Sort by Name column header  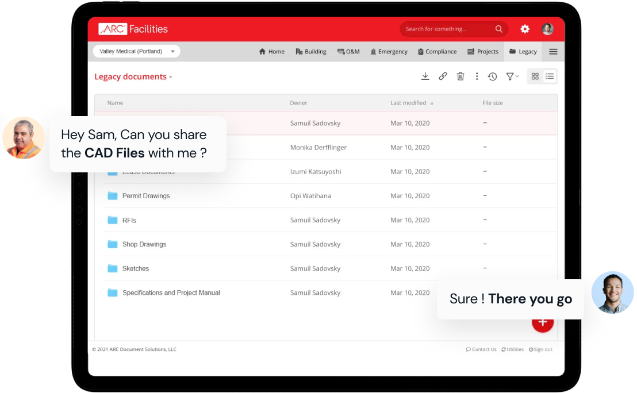tap(115, 103)
